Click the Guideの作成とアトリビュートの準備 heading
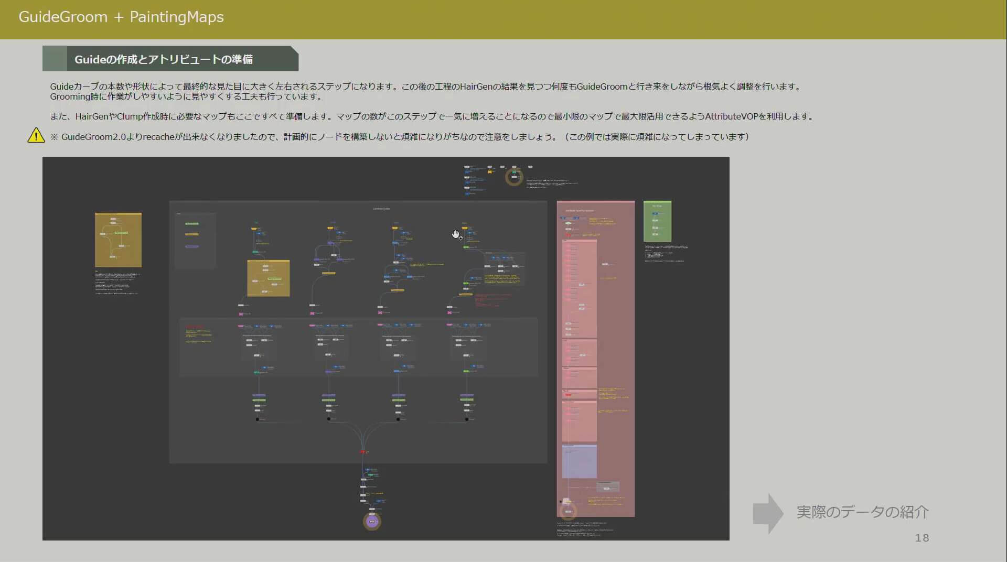Image resolution: width=1007 pixels, height=562 pixels. [164, 59]
